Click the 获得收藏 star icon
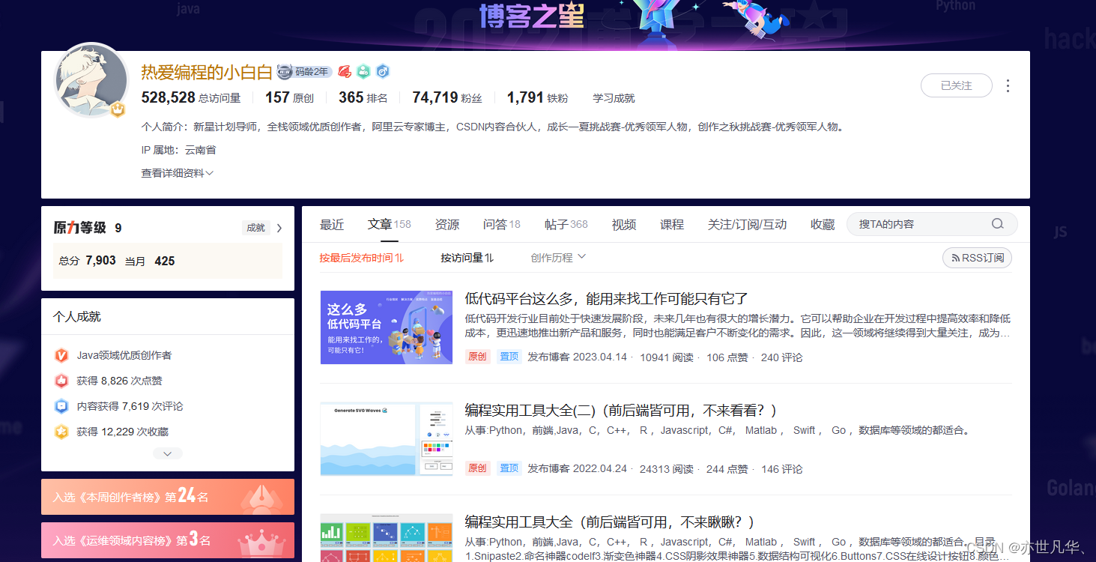The width and height of the screenshot is (1096, 562). tap(61, 432)
